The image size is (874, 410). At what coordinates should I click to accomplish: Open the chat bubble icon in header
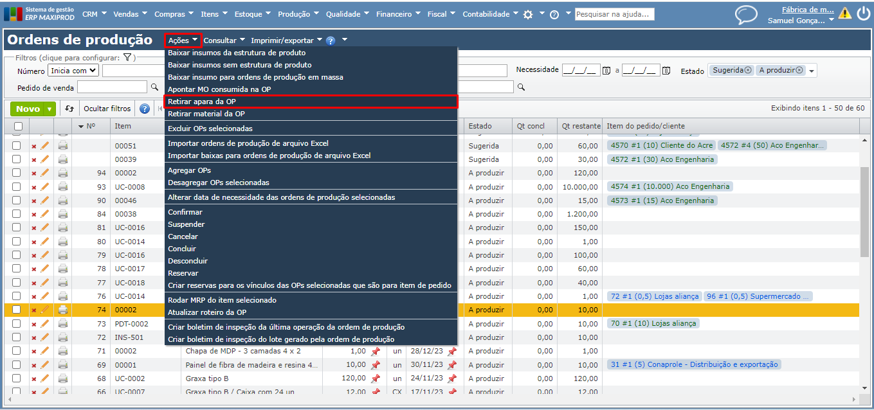(x=746, y=14)
